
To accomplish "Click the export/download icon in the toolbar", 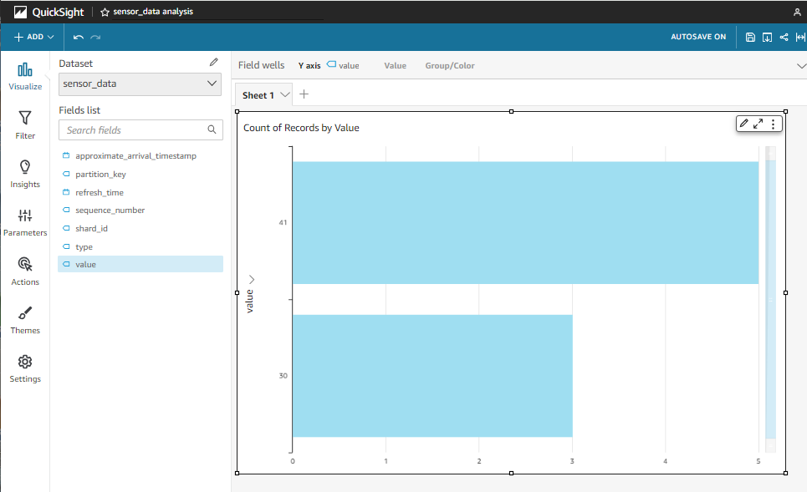I will pos(767,37).
